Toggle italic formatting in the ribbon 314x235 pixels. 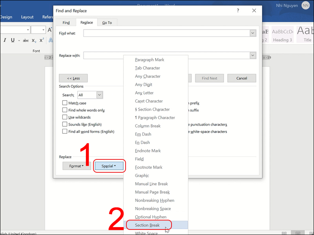(5, 40)
